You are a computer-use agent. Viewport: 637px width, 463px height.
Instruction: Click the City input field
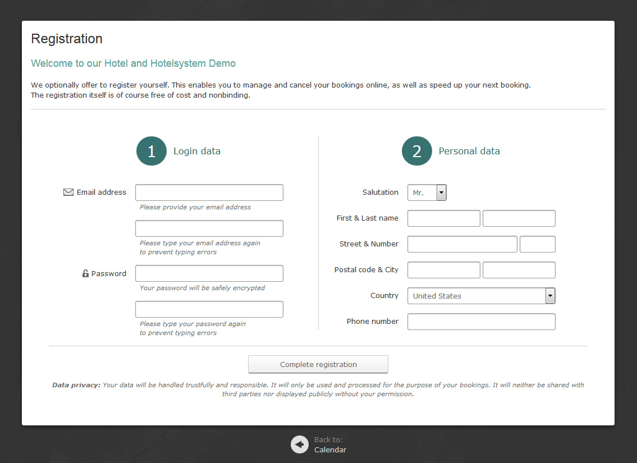519,270
